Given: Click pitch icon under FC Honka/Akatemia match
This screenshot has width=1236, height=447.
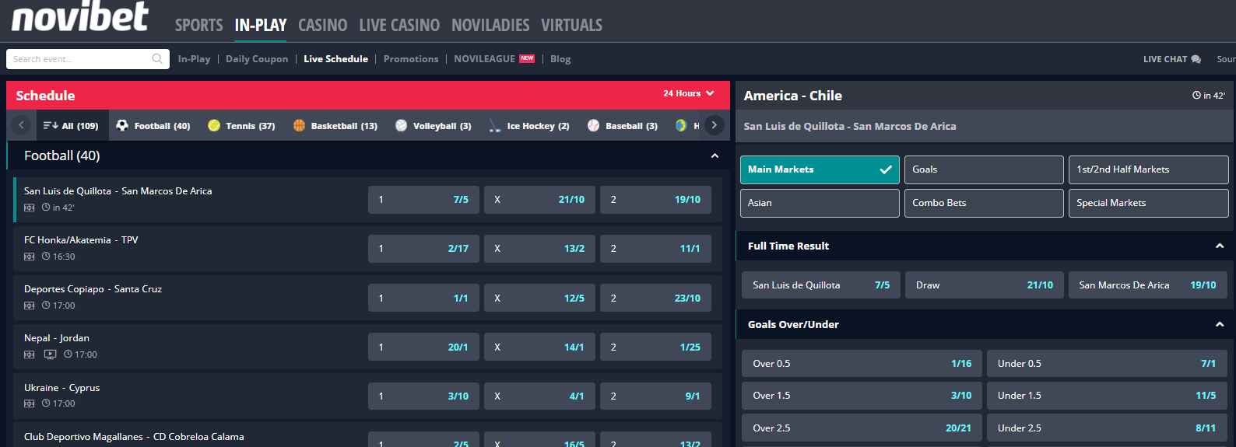Looking at the screenshot, I should point(30,257).
